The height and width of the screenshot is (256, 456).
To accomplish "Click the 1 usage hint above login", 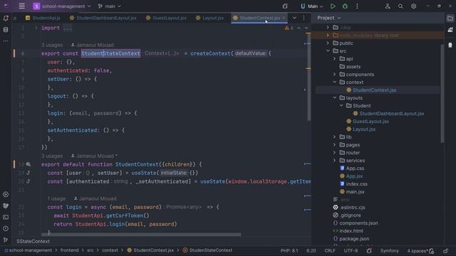I will [x=56, y=198].
